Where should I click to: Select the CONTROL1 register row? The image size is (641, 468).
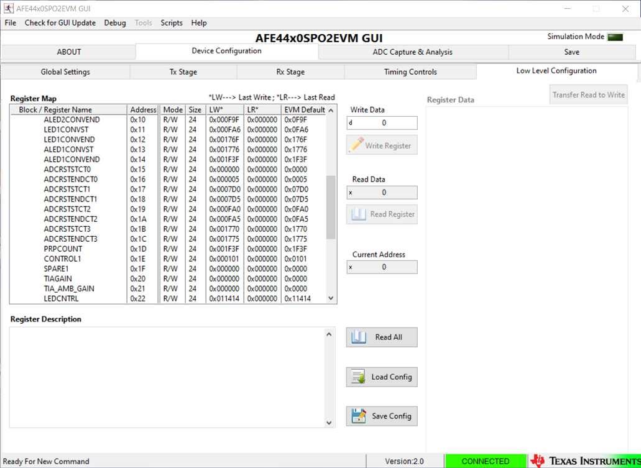tap(168, 259)
